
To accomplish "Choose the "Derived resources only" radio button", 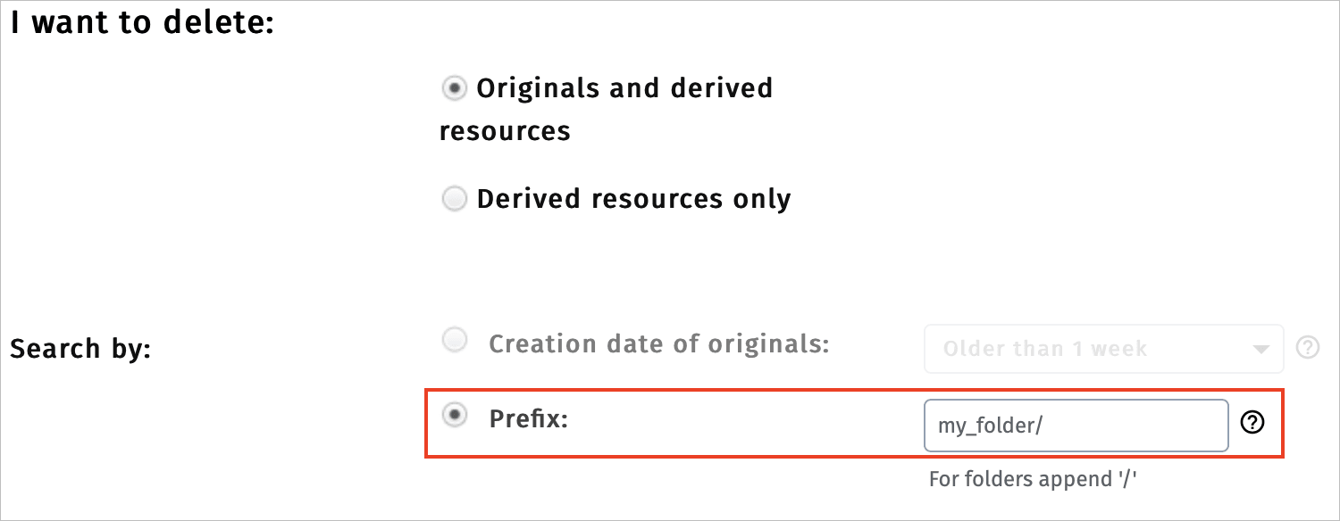I will coord(455,199).
